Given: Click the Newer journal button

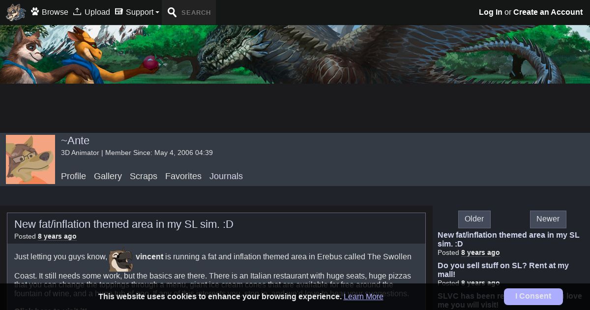Looking at the screenshot, I should 548,219.
